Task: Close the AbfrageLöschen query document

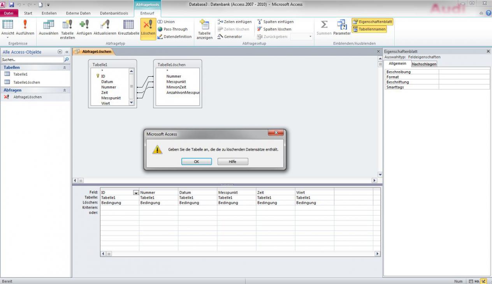Action: coord(378,52)
